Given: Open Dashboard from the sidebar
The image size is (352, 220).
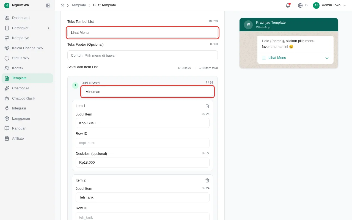Looking at the screenshot, I should tap(28, 18).
